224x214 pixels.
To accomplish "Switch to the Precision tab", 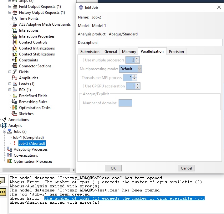I will [x=176, y=52].
